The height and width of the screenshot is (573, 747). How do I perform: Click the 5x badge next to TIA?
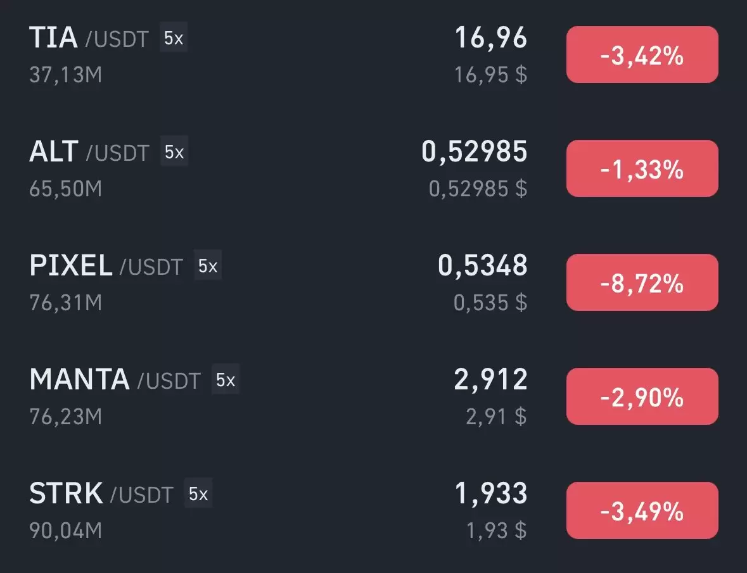[x=174, y=37]
